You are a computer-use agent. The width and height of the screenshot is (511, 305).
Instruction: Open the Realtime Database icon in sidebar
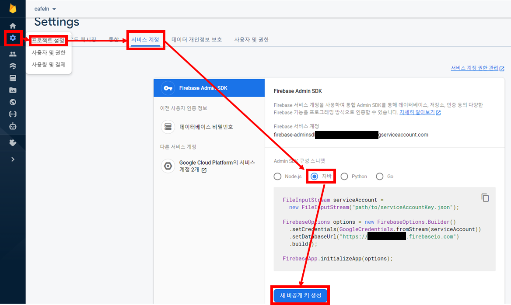(x=13, y=78)
